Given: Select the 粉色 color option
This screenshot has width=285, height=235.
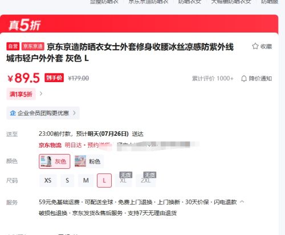Looking at the screenshot, I should click(89, 161).
